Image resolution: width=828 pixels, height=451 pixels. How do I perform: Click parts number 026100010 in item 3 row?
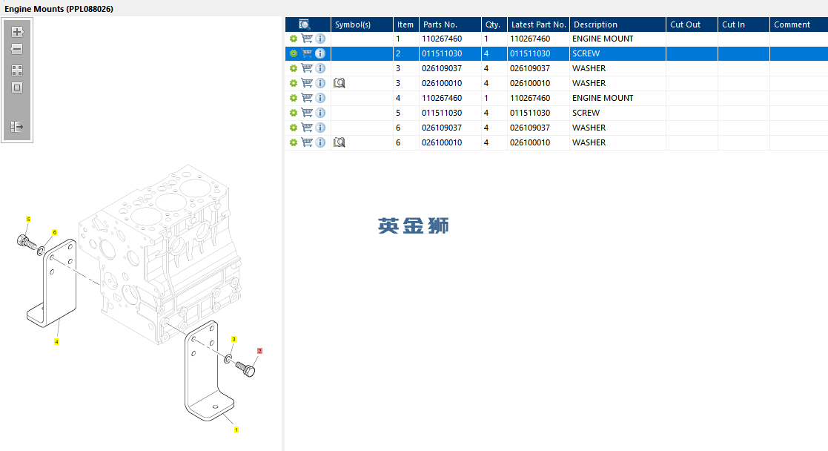point(442,83)
